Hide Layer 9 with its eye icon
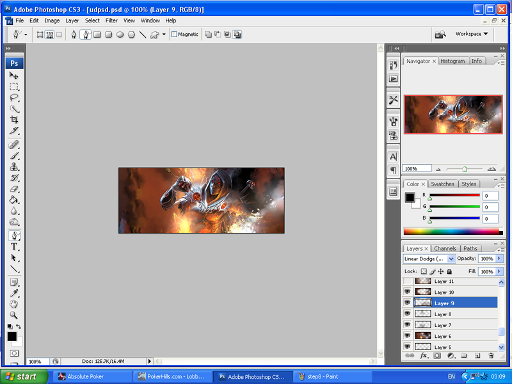512x384 pixels. (407, 303)
